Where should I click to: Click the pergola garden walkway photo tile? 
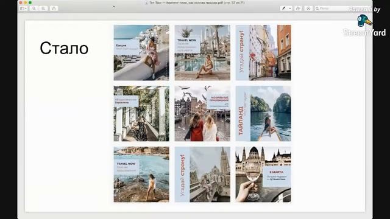click(141, 114)
